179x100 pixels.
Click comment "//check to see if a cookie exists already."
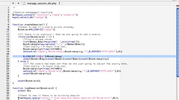46,27
